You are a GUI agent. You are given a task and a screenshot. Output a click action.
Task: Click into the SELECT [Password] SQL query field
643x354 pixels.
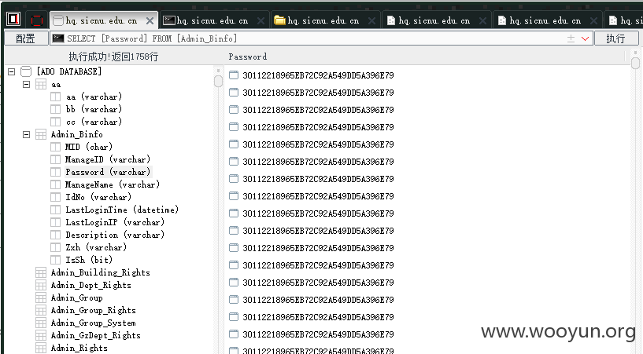[321, 38]
